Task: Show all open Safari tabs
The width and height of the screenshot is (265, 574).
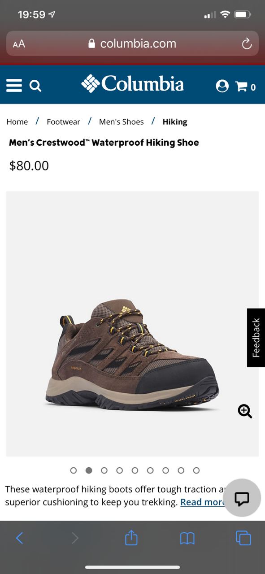Action: tap(243, 538)
